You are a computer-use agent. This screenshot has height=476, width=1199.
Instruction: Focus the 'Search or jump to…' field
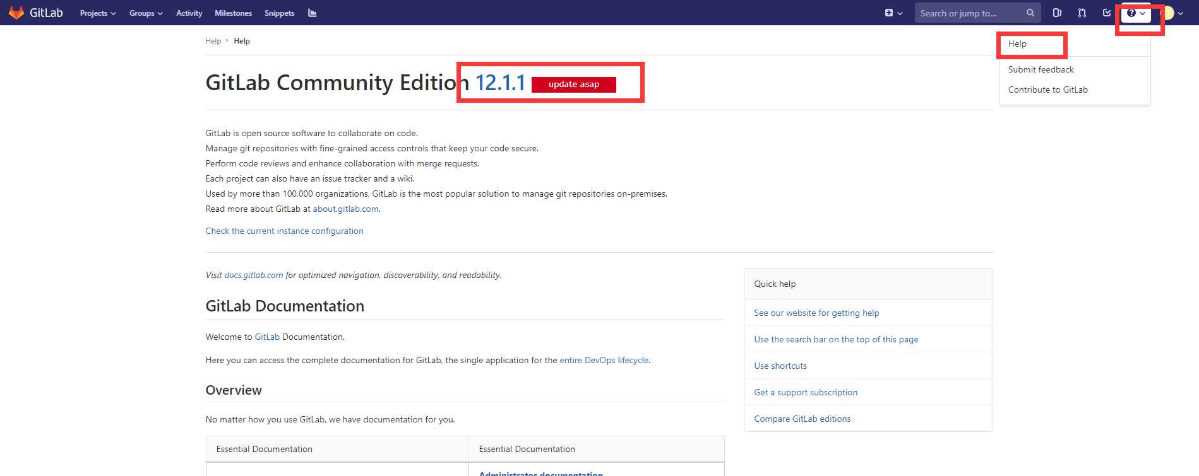click(977, 13)
